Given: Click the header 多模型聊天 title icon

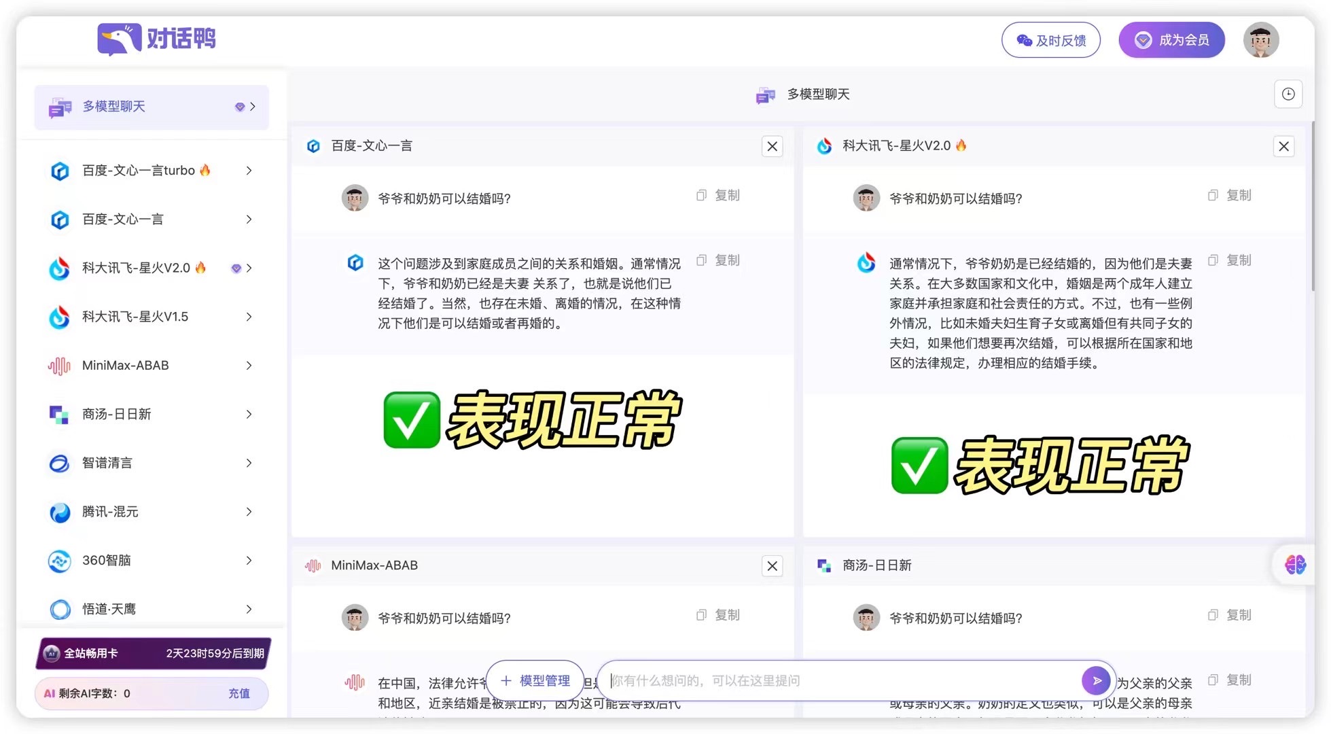Looking at the screenshot, I should coord(766,95).
